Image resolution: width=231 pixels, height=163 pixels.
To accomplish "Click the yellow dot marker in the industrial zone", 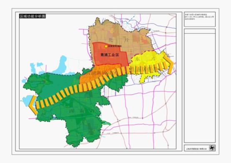I will tap(106, 46).
